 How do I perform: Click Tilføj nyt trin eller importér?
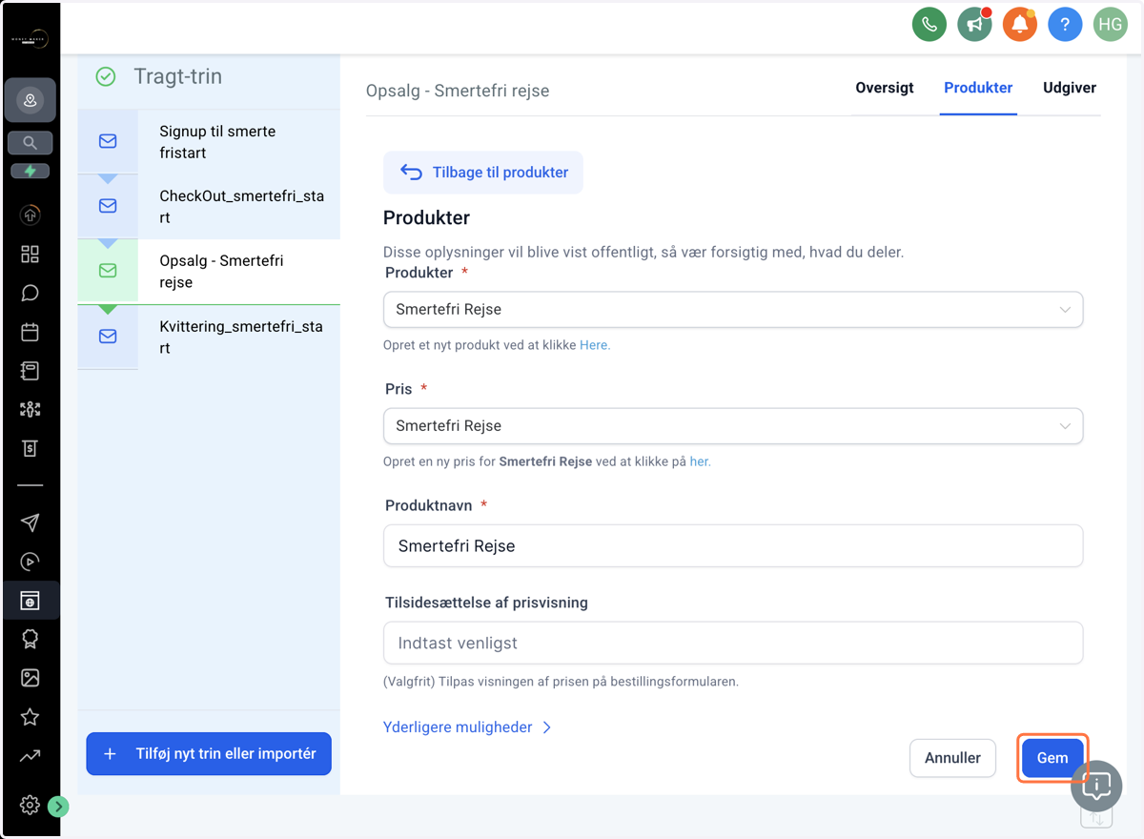[x=209, y=753]
